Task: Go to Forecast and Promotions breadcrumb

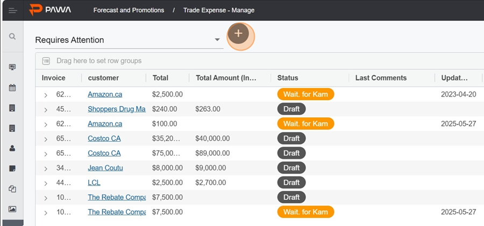Action: (x=129, y=10)
